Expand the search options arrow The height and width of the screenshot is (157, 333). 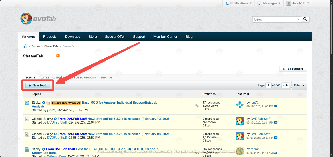(x=298, y=19)
